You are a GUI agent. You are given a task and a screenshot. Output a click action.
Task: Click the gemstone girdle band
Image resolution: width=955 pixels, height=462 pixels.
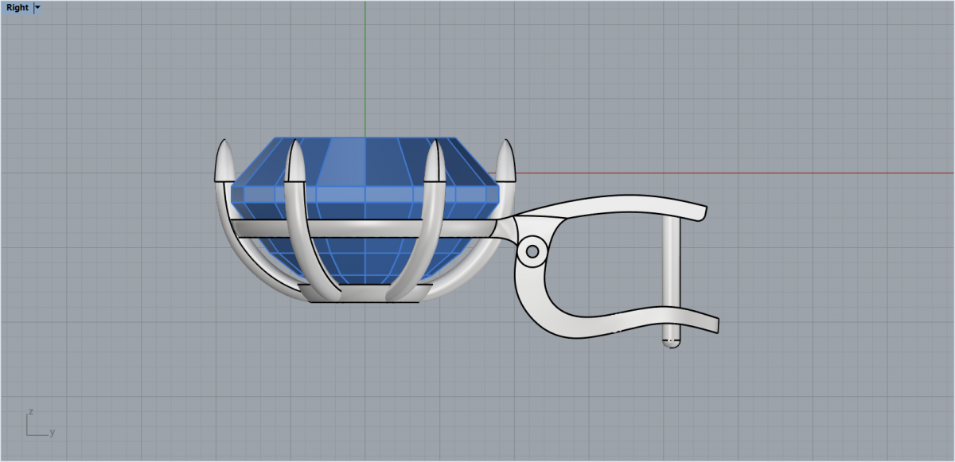click(366, 193)
